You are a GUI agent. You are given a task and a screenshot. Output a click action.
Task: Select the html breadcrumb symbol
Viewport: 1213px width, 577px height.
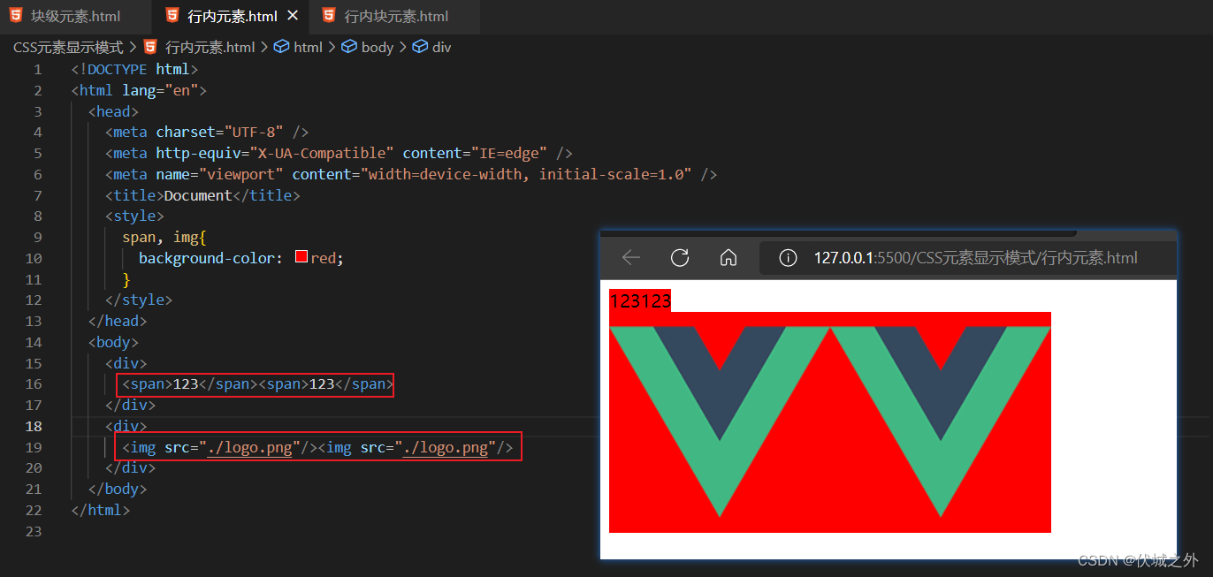click(308, 47)
